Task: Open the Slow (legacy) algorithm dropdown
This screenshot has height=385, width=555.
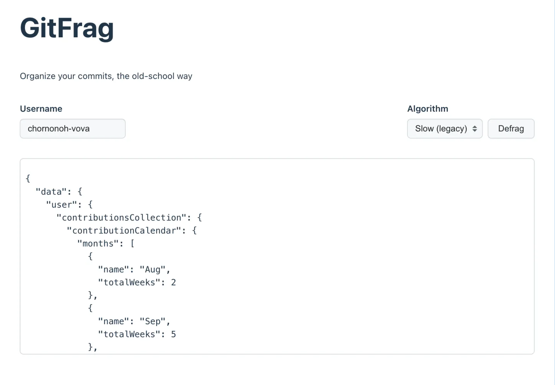Action: [x=441, y=129]
